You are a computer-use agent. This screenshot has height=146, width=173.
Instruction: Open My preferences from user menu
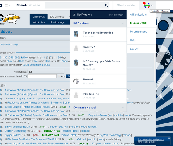[x=138, y=32]
